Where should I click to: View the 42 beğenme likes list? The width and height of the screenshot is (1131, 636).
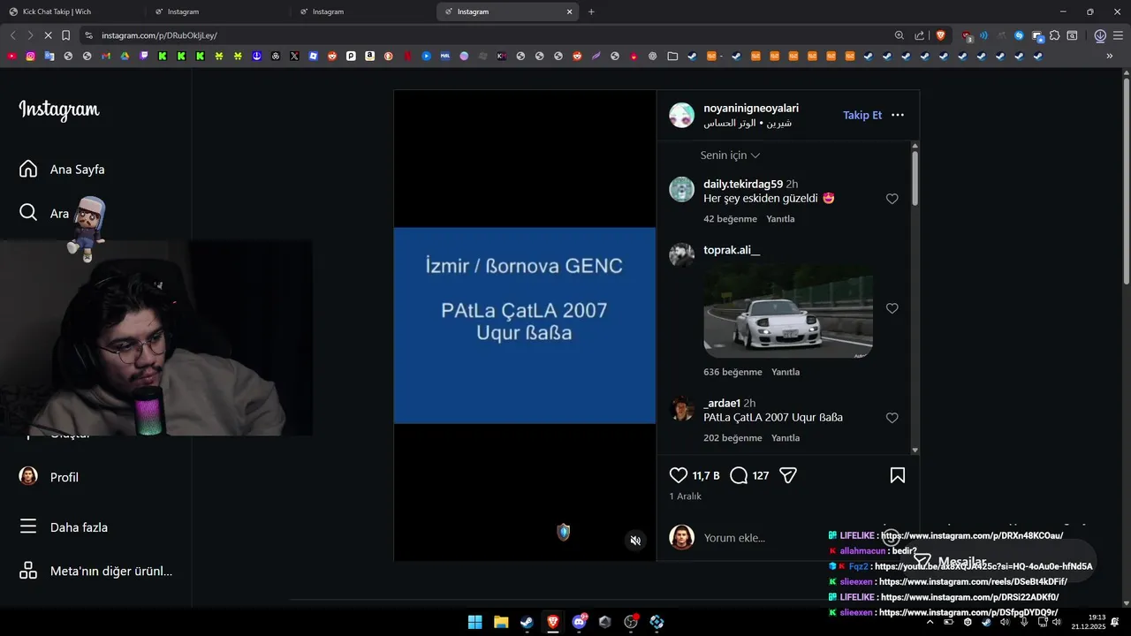click(x=730, y=219)
